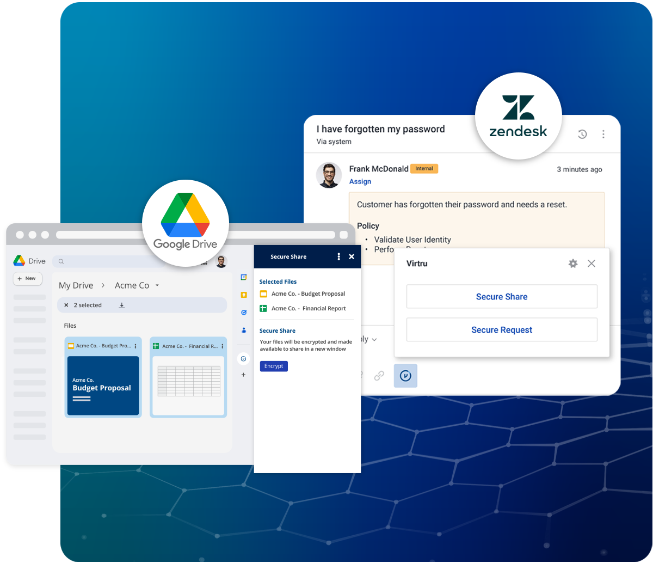The height and width of the screenshot is (563, 653).
Task: Click the Assign link under Frank McDonald
Action: (360, 182)
